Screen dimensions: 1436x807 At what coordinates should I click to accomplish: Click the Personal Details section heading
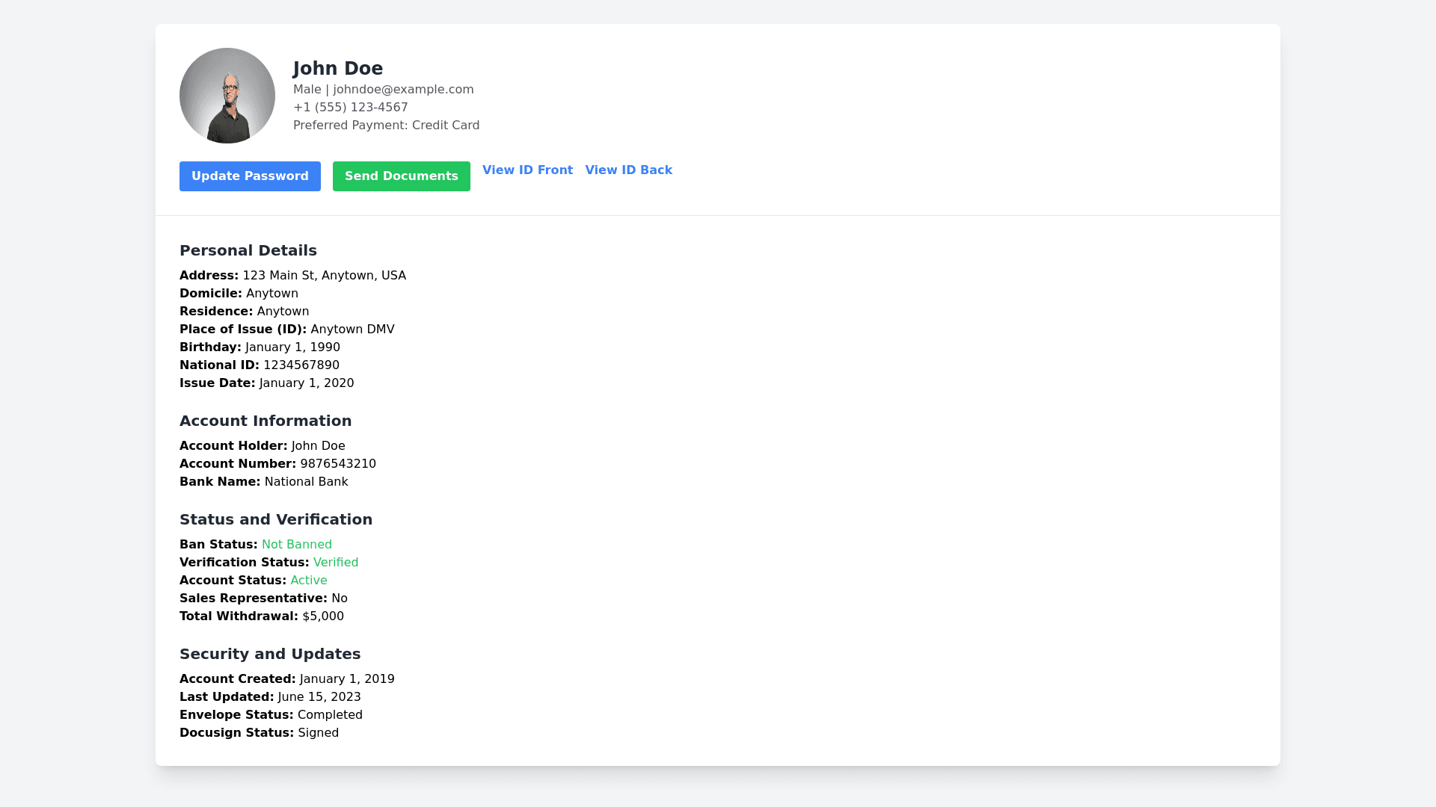point(248,251)
